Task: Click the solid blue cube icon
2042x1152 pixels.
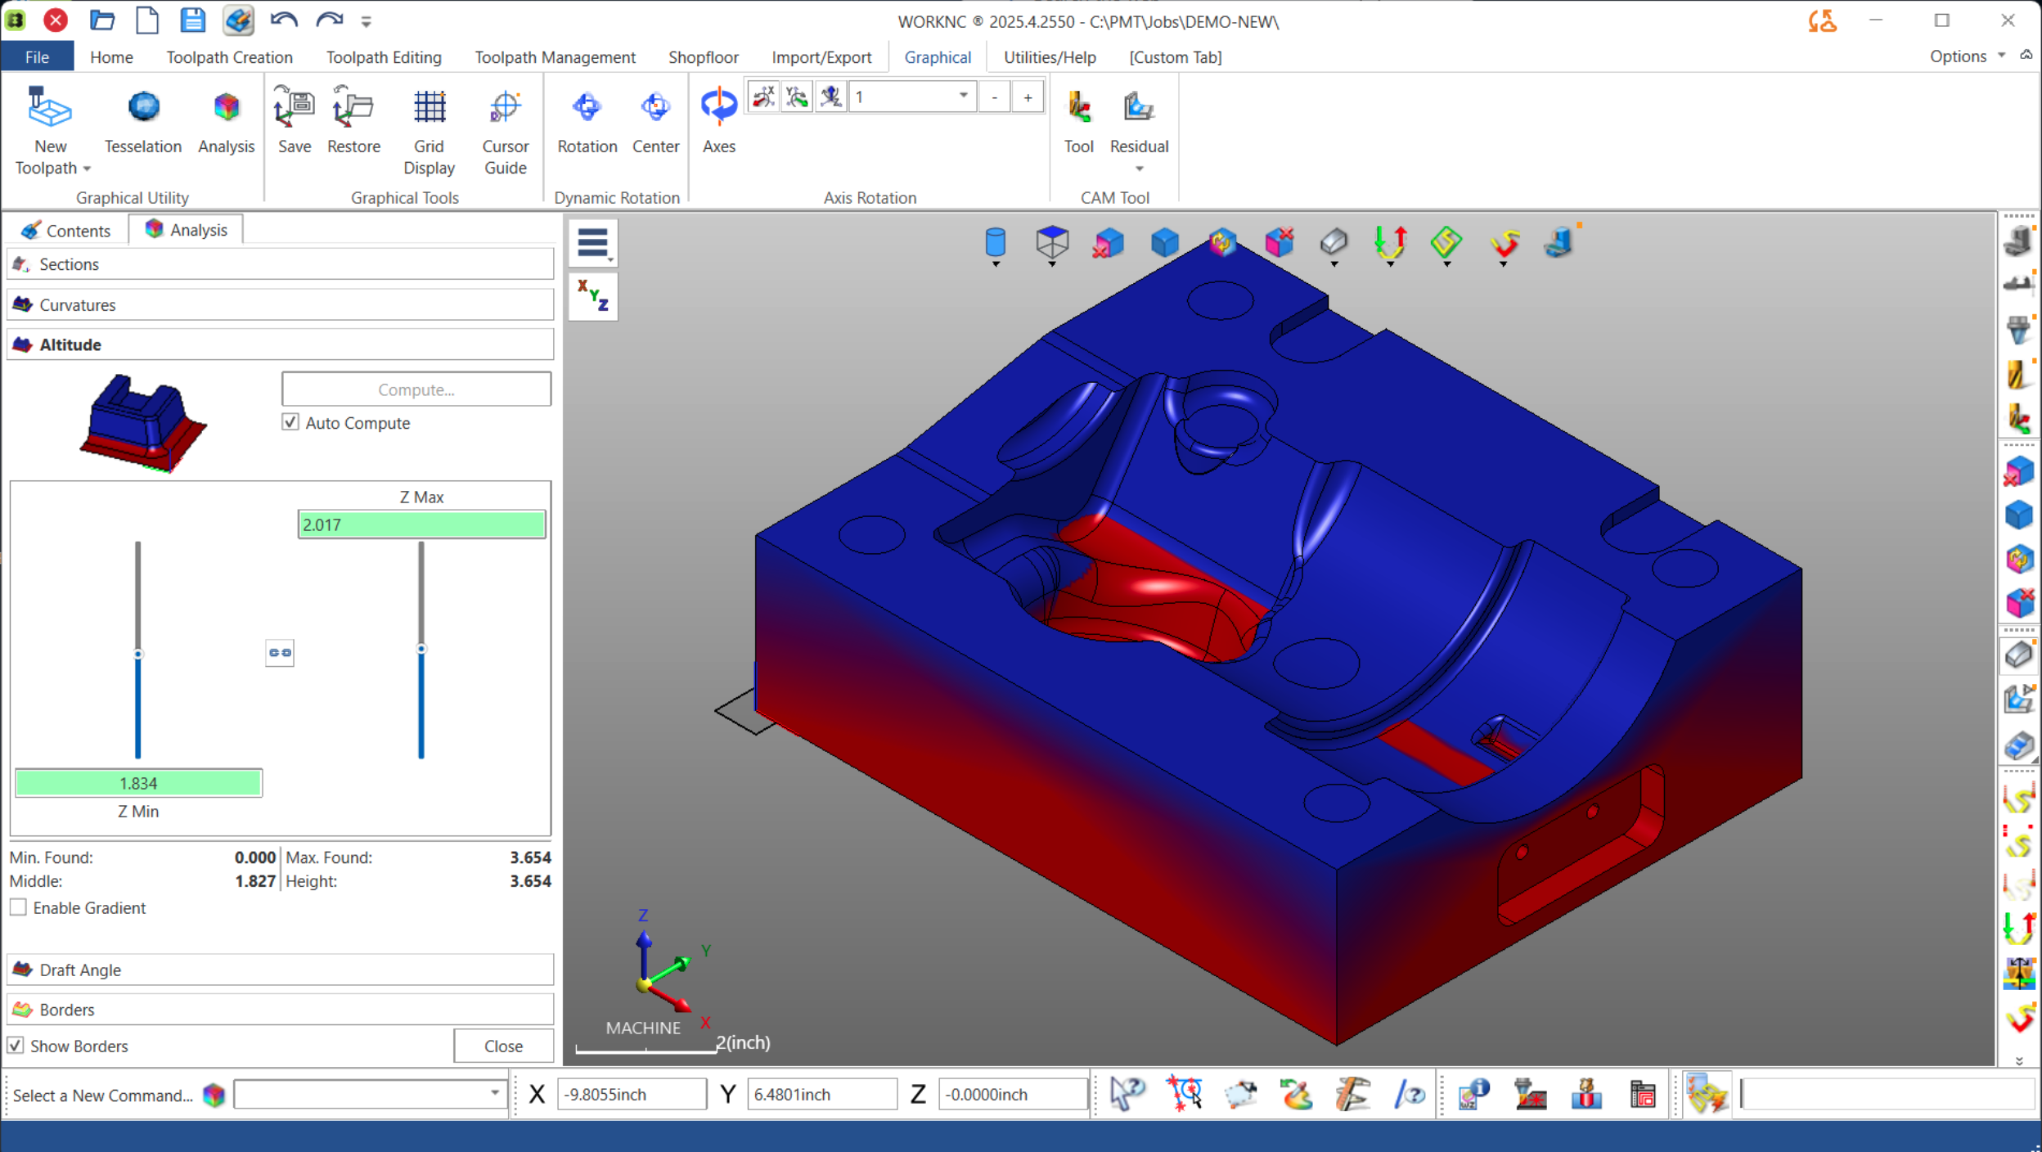Action: tap(1165, 243)
